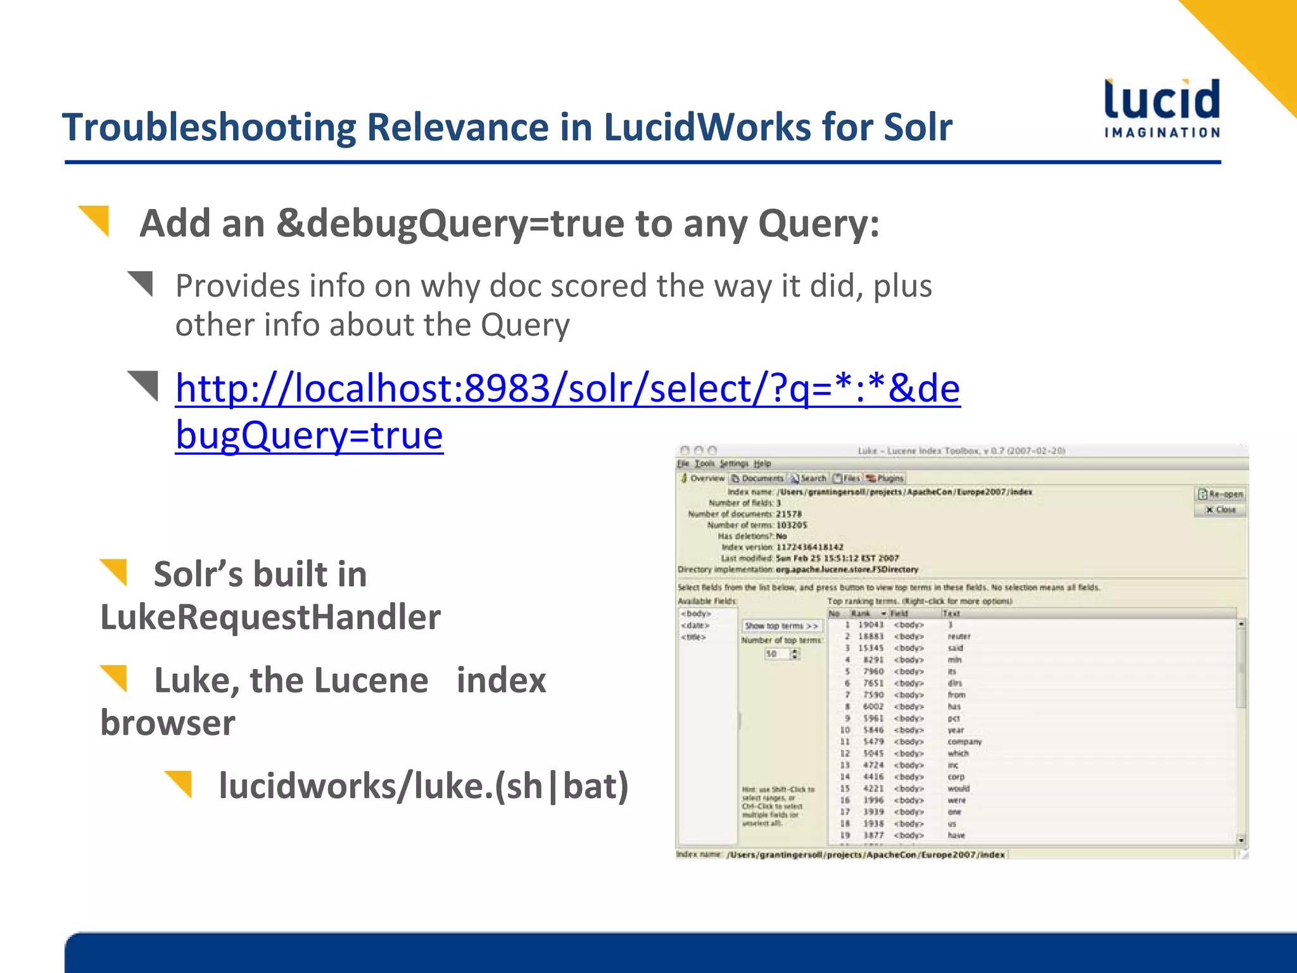
Task: Select the term row 'corp'
Action: [1032, 777]
